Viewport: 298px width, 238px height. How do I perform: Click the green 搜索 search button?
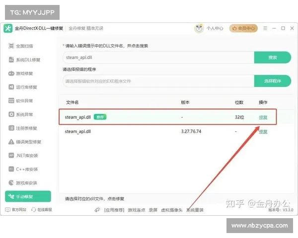(x=272, y=58)
